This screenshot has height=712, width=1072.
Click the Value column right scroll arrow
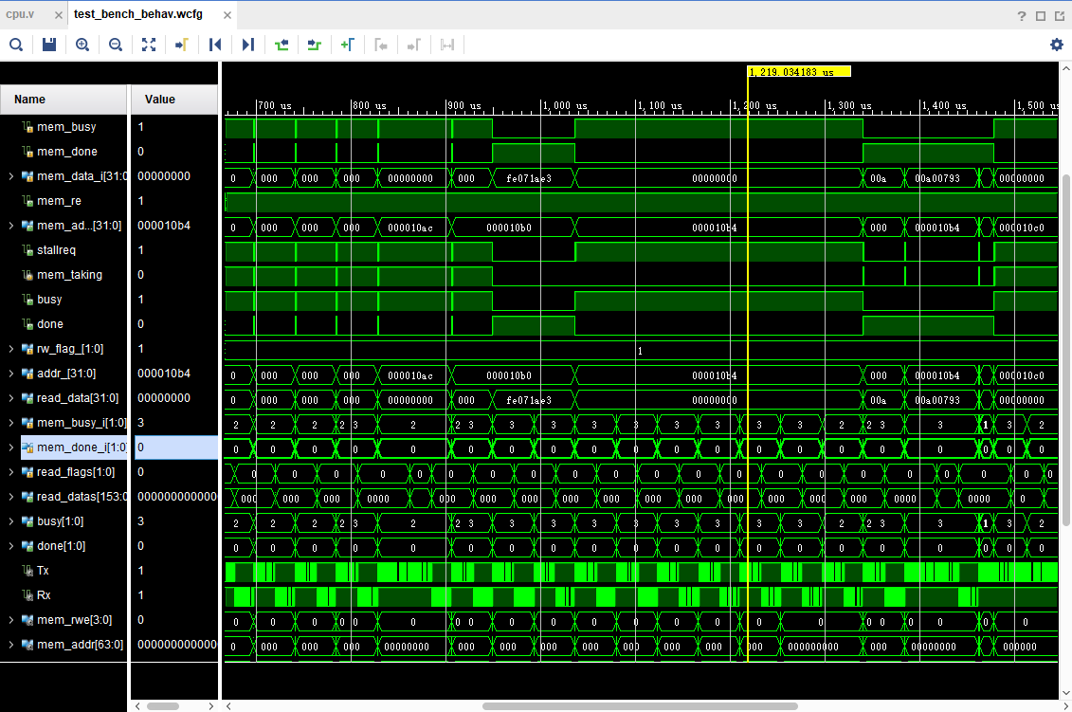210,706
